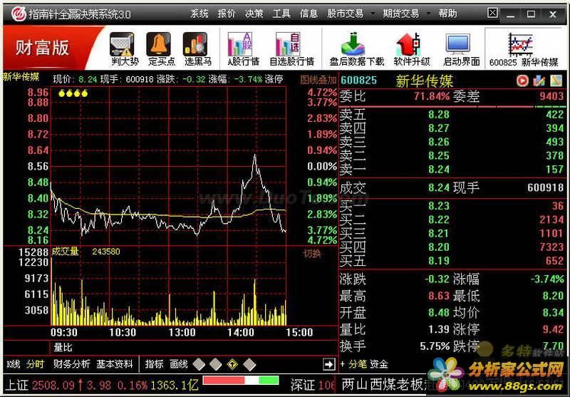Screen dimensions: 570x397
Task: Click the 指标 button
Action: [154, 364]
